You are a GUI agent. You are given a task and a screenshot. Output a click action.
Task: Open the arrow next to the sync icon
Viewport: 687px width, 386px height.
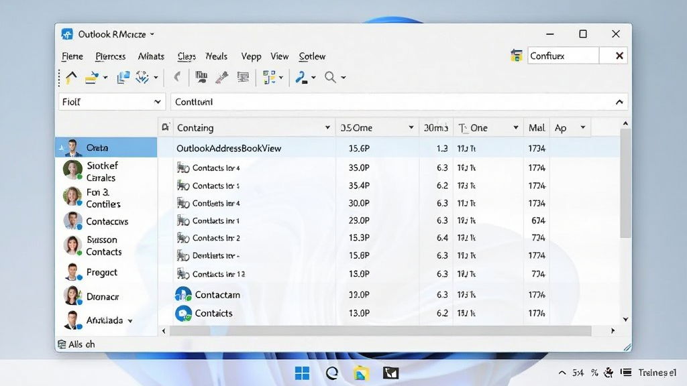coord(156,78)
